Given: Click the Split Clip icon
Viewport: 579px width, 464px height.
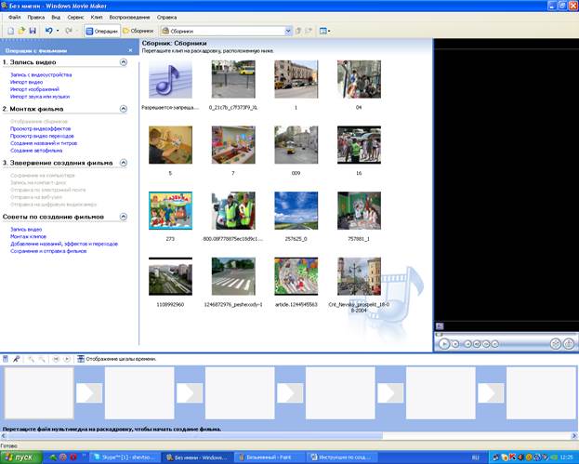Looking at the screenshot, I should tap(556, 344).
